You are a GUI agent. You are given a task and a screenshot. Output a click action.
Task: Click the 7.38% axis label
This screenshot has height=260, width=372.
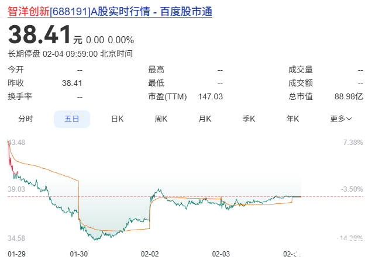pos(353,143)
